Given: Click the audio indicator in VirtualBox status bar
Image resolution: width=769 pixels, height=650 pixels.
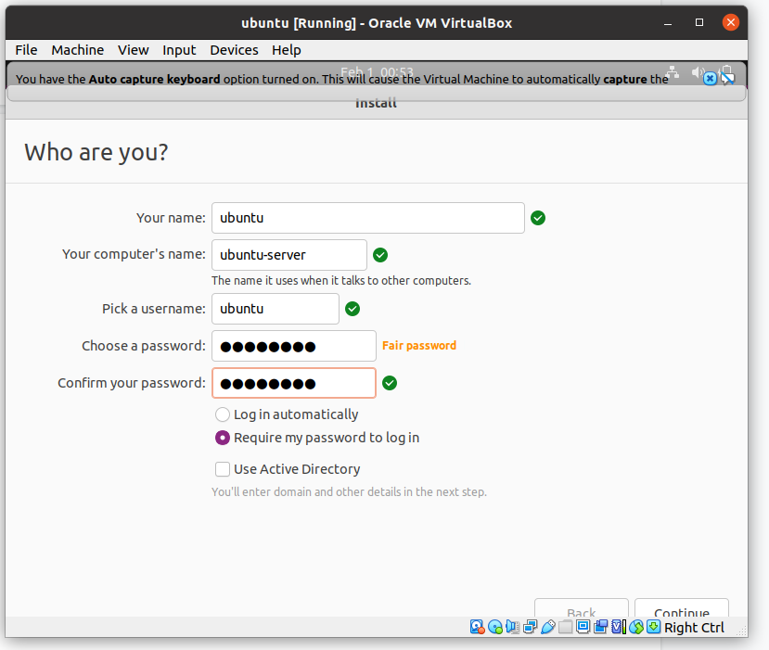Looking at the screenshot, I should pyautogui.click(x=512, y=627).
